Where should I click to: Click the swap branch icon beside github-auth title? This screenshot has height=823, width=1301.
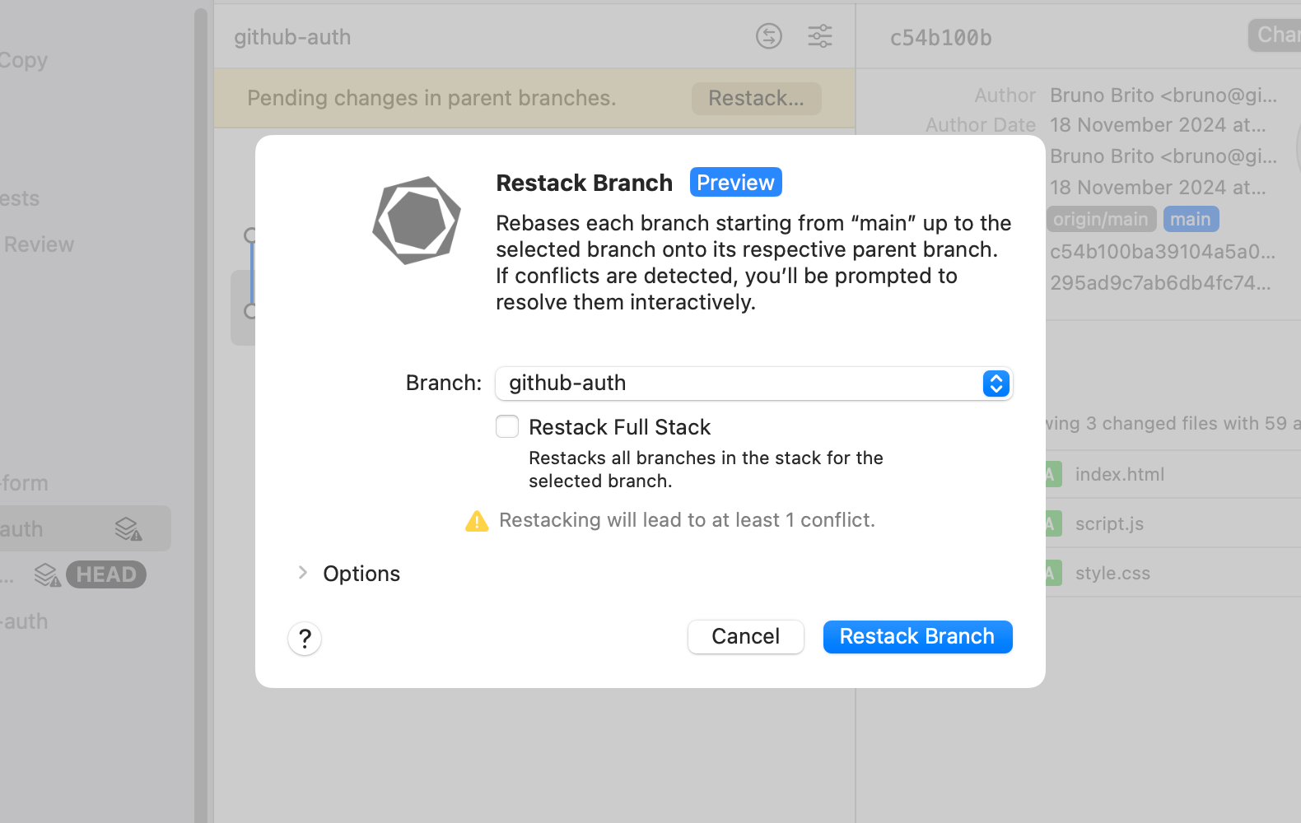[768, 36]
